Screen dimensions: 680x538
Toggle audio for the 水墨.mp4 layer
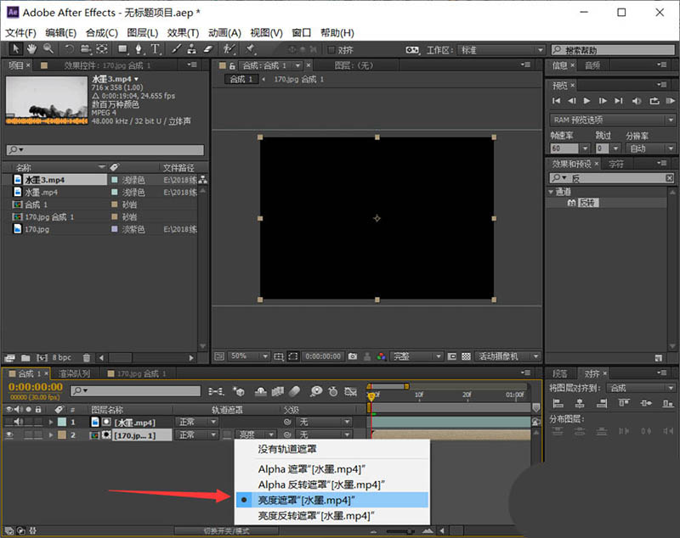(x=19, y=422)
